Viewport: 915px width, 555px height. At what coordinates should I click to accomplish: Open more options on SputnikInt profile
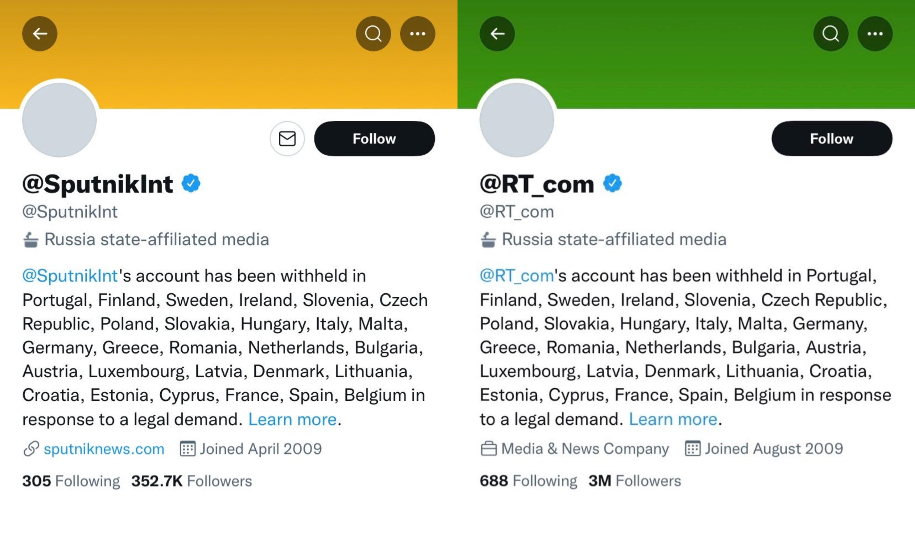pyautogui.click(x=417, y=34)
